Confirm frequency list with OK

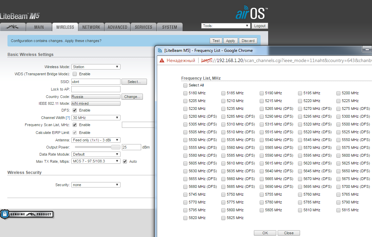coord(265,233)
